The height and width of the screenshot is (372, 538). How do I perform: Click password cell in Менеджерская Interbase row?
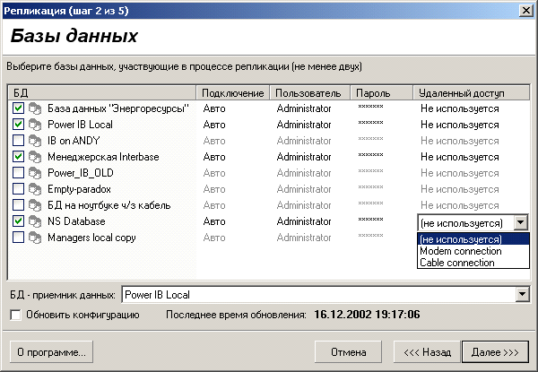[x=370, y=155]
